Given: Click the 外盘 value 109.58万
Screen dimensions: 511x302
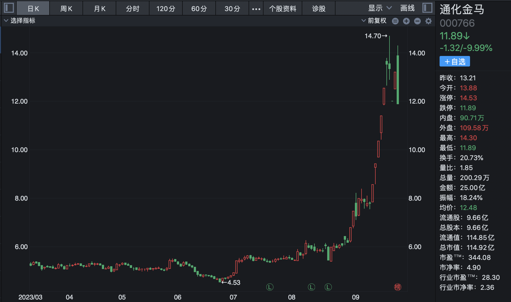Looking at the screenshot, I should tap(474, 128).
